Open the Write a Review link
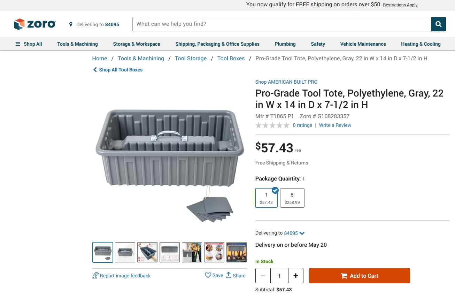This screenshot has width=455, height=299. click(335, 125)
